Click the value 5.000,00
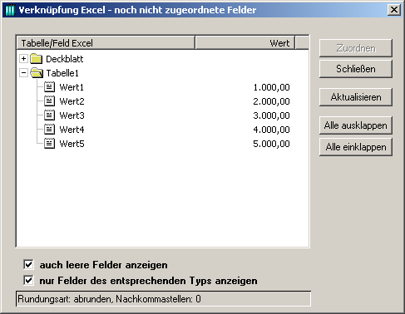 (271, 144)
